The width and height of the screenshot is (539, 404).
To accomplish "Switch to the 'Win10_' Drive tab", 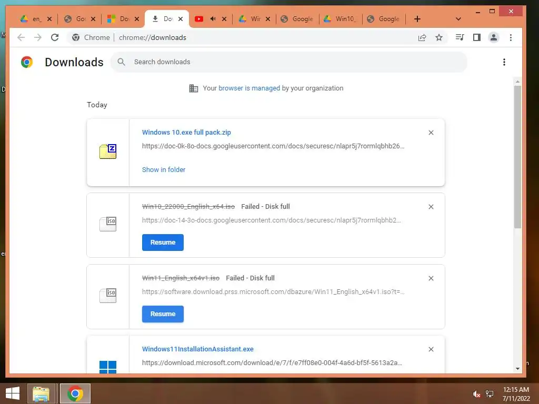I will tap(341, 19).
